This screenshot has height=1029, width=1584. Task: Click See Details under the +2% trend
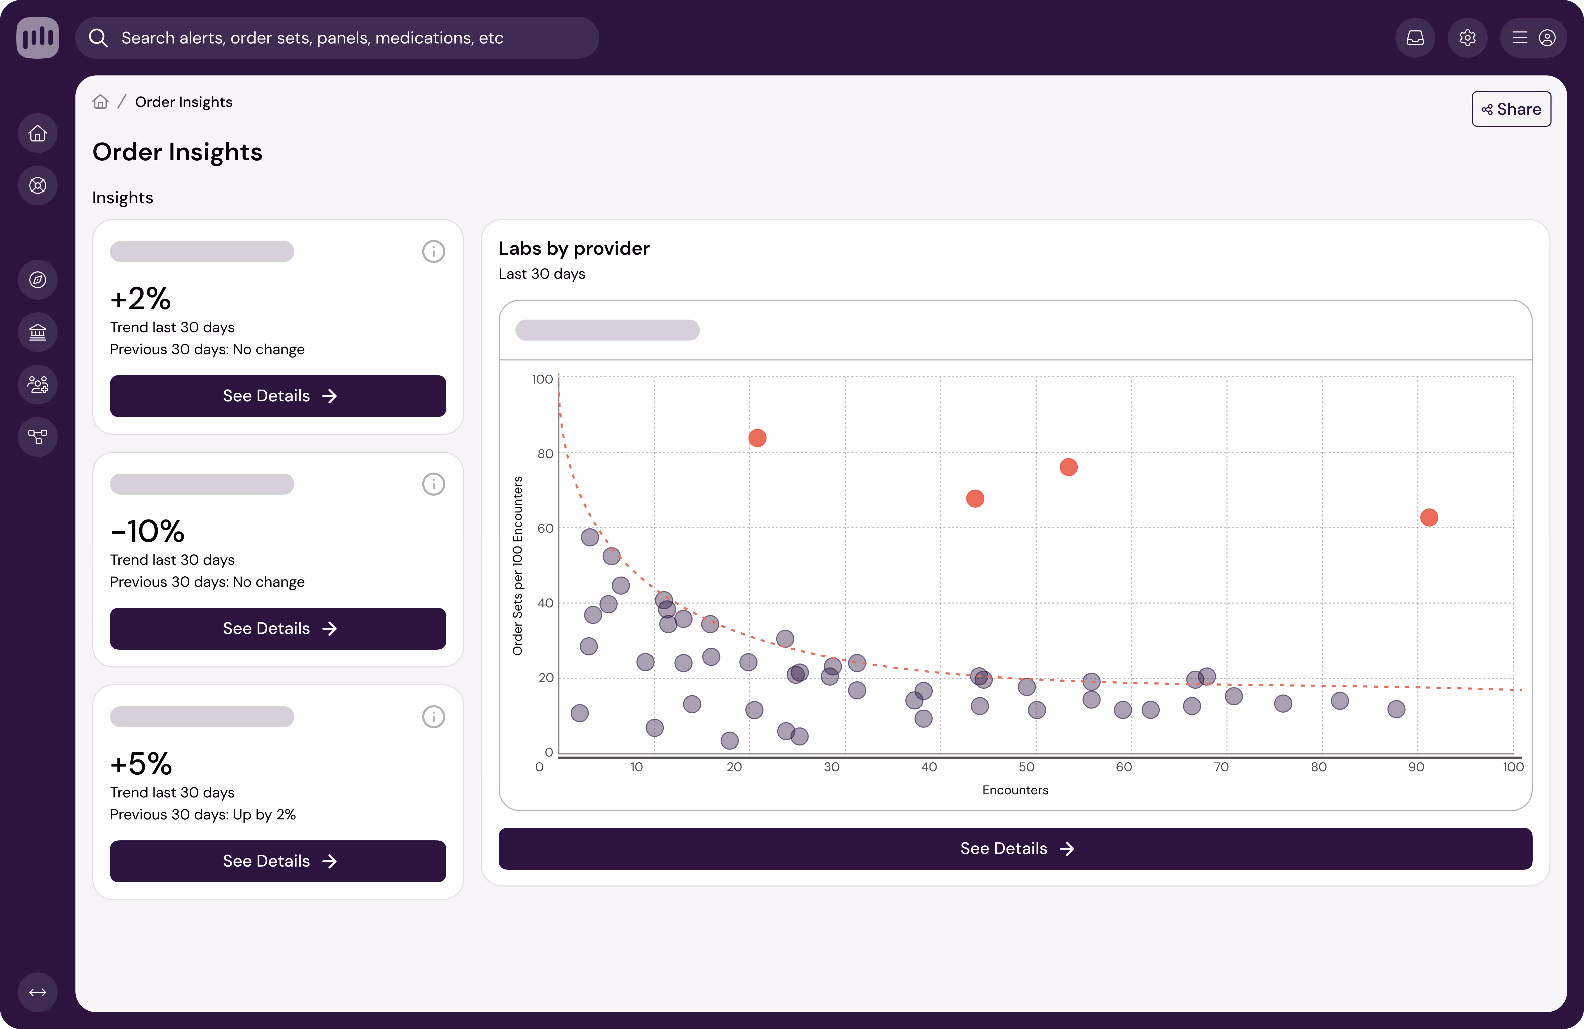278,396
